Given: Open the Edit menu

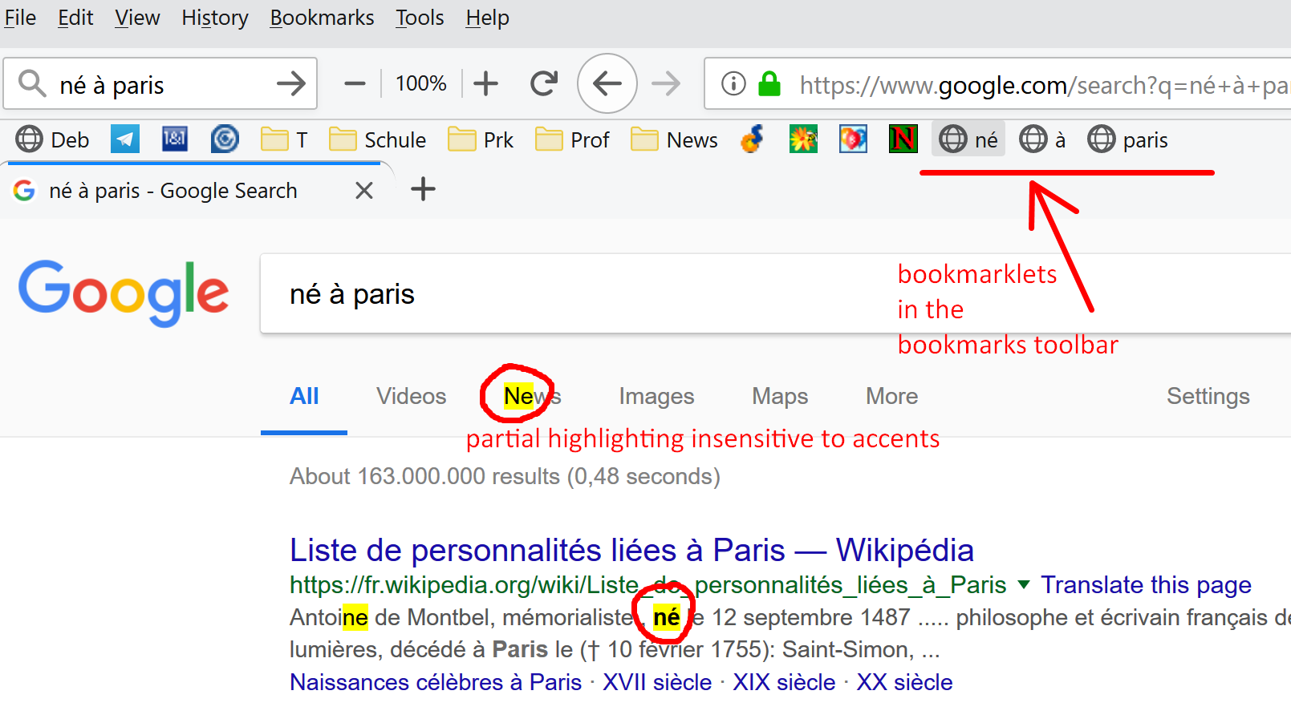Looking at the screenshot, I should click(75, 18).
